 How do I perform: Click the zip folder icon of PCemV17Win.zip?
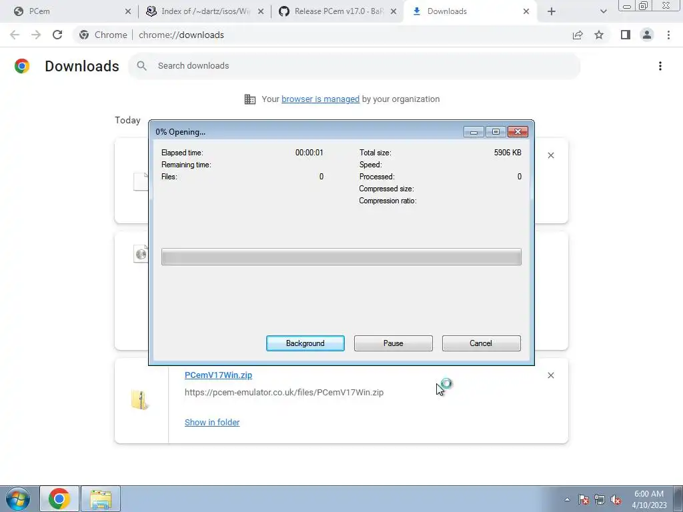click(x=139, y=400)
